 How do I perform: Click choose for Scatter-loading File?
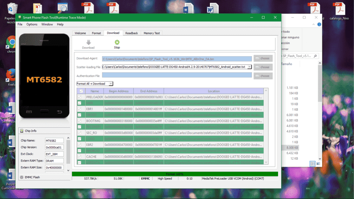(x=263, y=67)
